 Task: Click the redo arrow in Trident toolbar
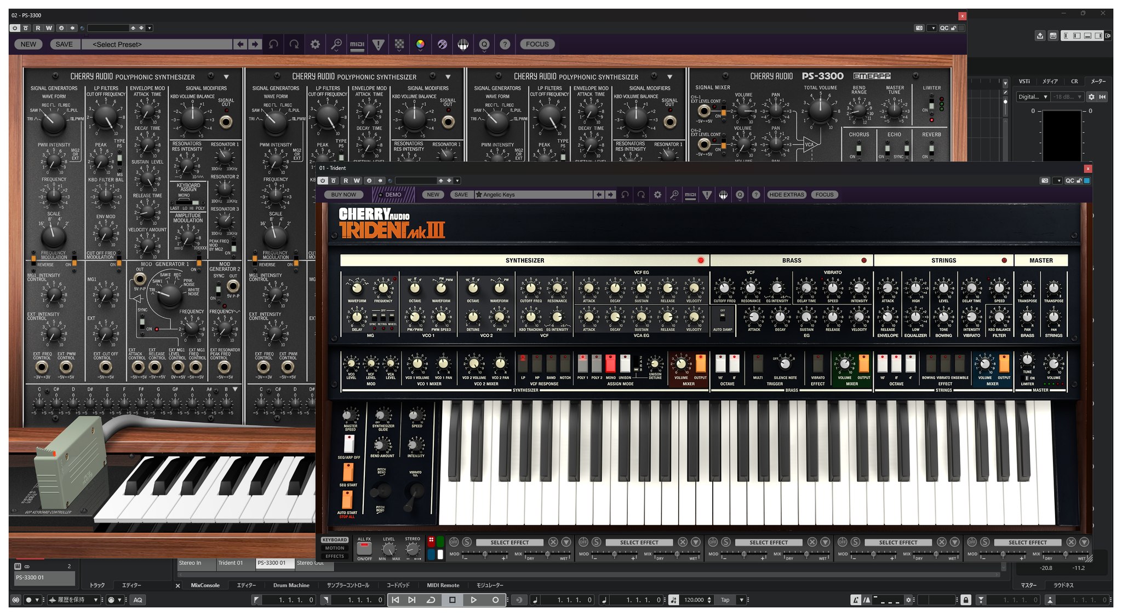click(641, 195)
